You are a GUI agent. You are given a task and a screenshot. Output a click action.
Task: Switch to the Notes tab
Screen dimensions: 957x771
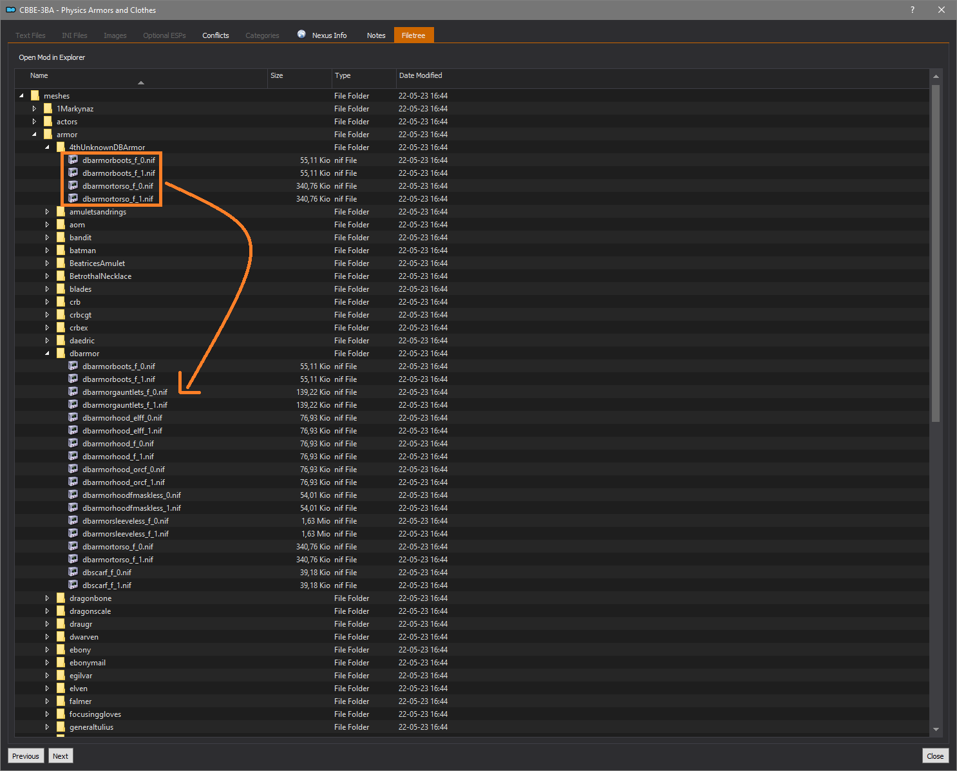pos(376,35)
